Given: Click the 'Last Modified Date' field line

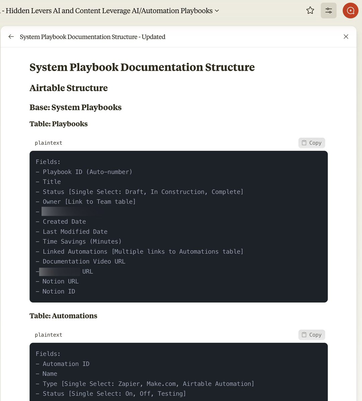Looking at the screenshot, I should pos(72,232).
